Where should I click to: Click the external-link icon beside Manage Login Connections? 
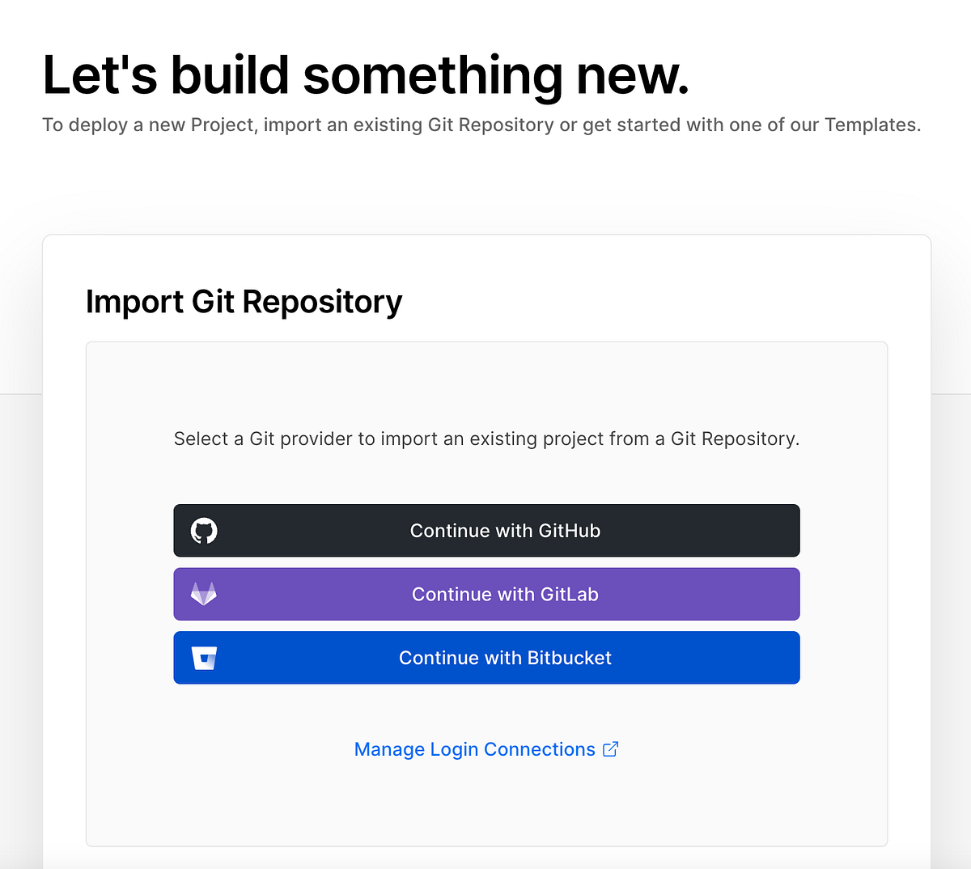[x=610, y=748]
